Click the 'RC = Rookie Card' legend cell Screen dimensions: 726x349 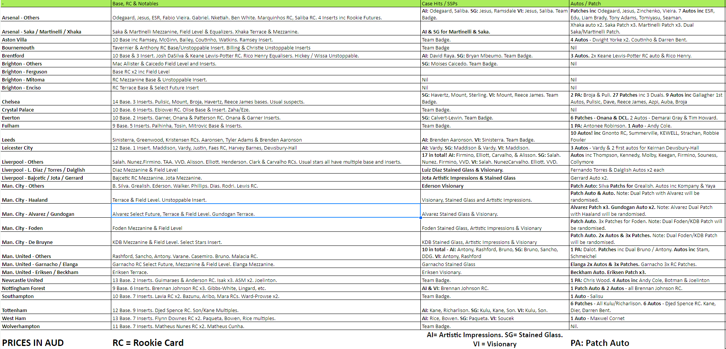point(266,339)
